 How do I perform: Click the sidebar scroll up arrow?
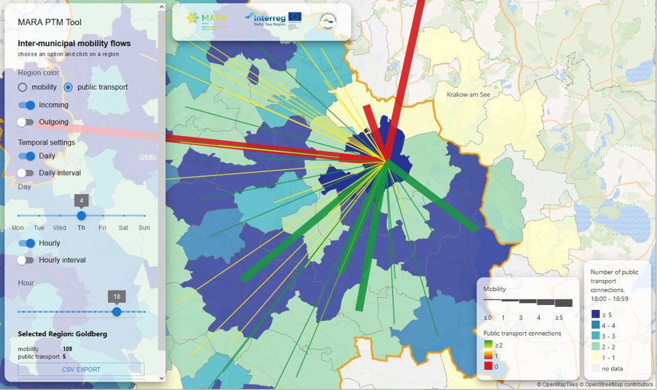coord(162,7)
